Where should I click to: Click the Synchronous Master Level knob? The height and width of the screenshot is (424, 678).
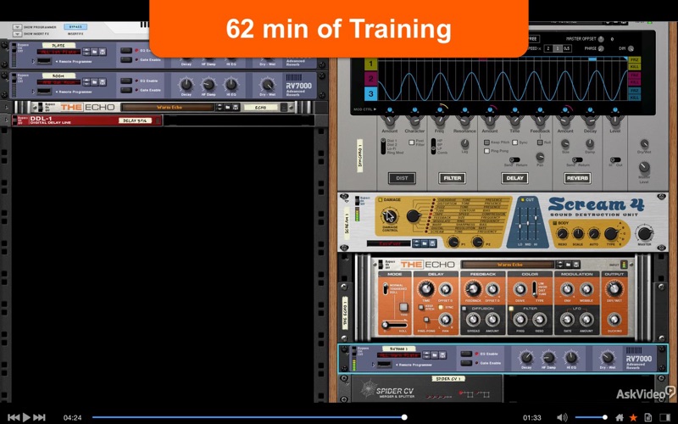[x=644, y=166]
